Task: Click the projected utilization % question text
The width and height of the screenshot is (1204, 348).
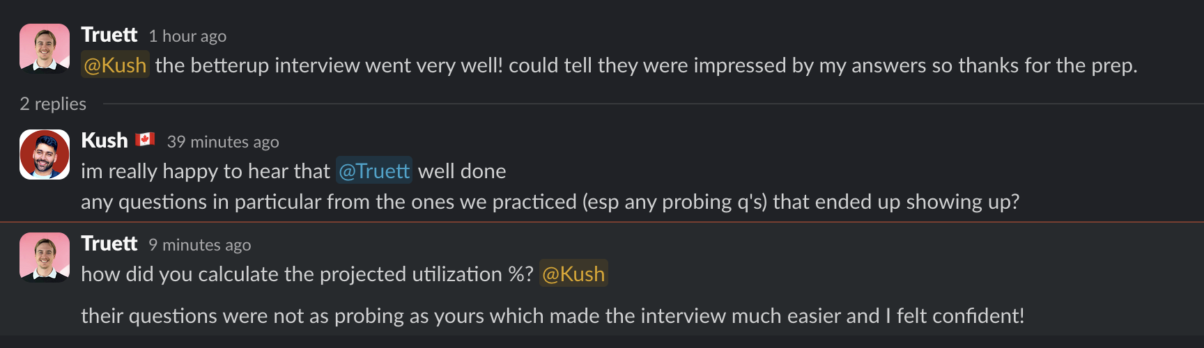Action: pos(307,274)
